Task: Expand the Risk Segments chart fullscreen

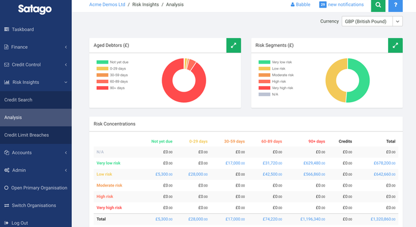Action: (x=395, y=45)
